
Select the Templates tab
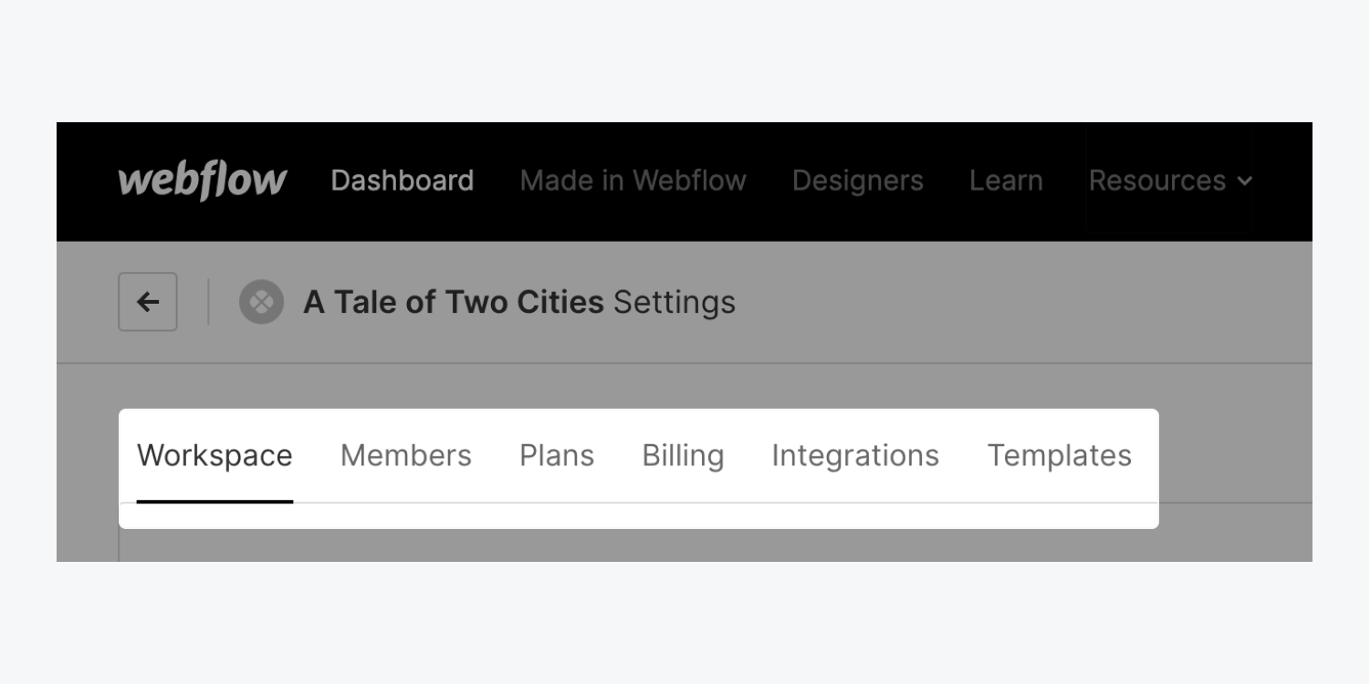click(1059, 455)
